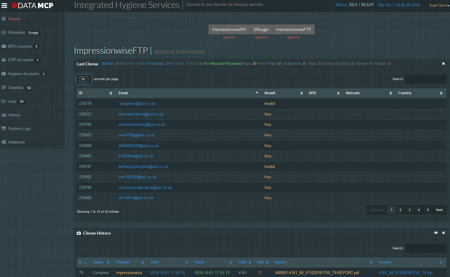
Task: Sort results table by ID column
Action: pyautogui.click(x=96, y=93)
